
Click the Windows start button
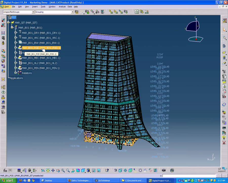point(8,180)
